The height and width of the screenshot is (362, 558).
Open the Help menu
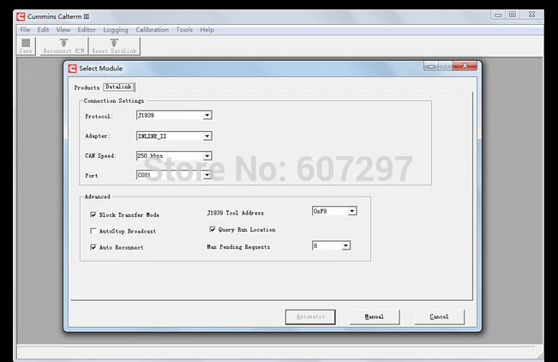[207, 30]
